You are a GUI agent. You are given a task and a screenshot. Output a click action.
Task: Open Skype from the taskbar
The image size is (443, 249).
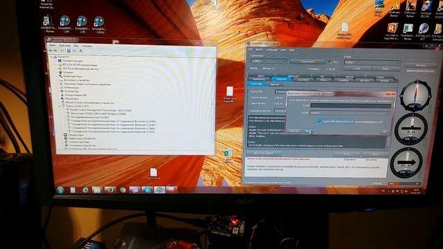(x=147, y=190)
